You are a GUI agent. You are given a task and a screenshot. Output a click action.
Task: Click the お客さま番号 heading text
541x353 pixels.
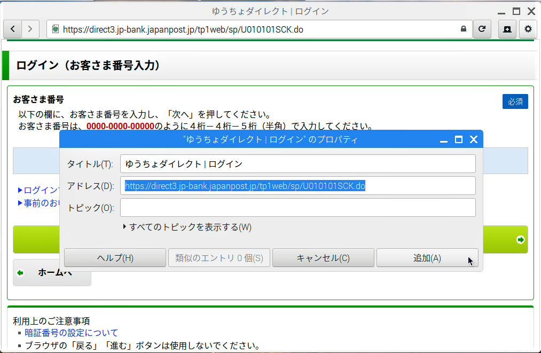[x=38, y=100]
